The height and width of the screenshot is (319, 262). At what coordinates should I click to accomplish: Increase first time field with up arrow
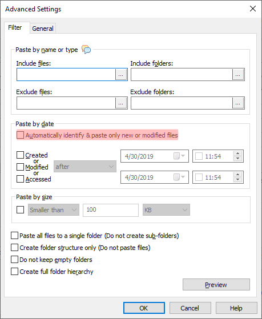click(x=238, y=154)
